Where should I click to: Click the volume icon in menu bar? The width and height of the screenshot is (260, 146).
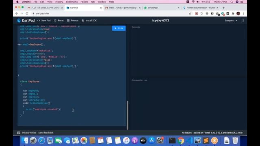198,2
